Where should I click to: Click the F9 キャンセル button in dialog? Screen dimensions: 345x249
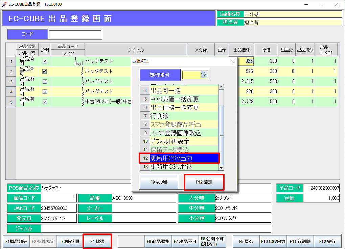(x=159, y=182)
